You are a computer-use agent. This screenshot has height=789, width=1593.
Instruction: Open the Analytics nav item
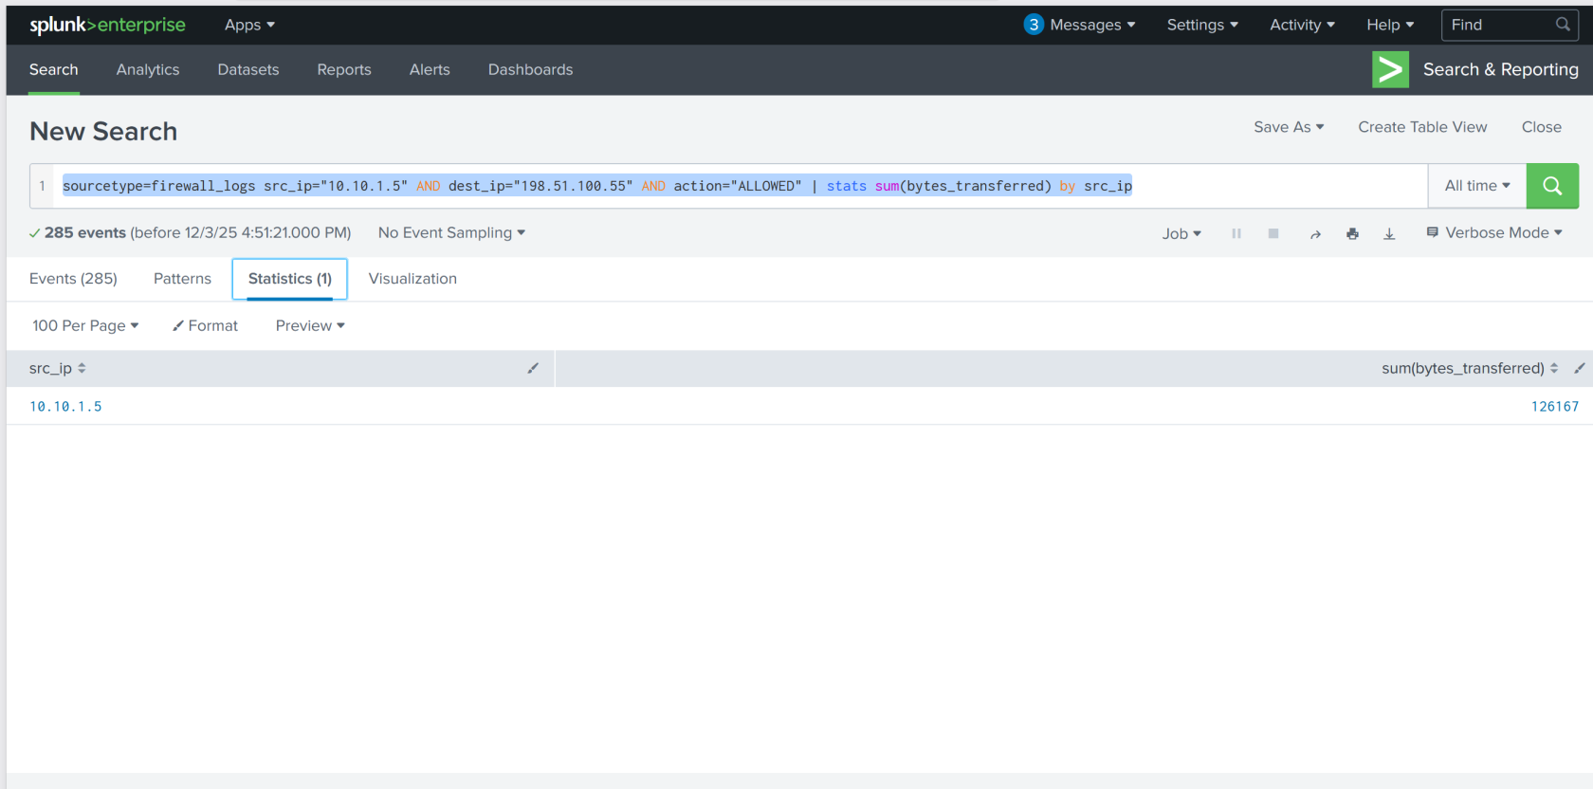(148, 69)
